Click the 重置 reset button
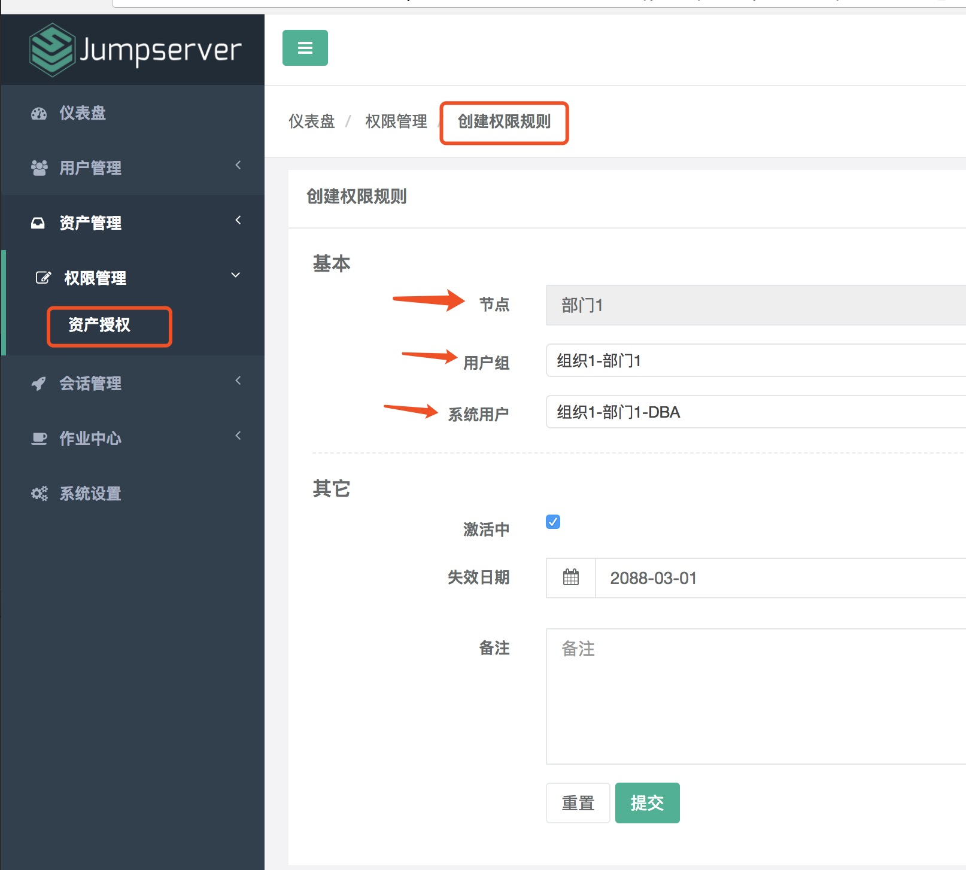Screen dimensions: 966x870 pos(578,803)
